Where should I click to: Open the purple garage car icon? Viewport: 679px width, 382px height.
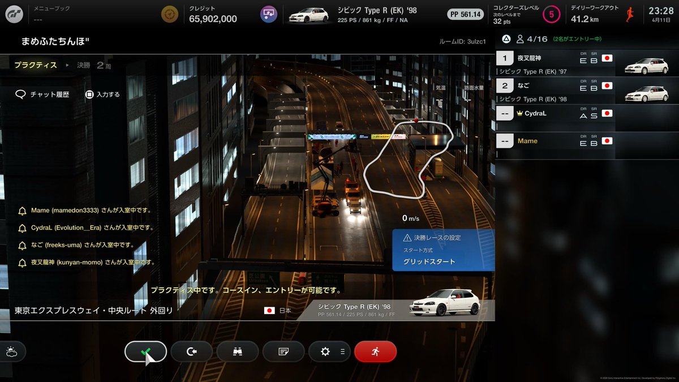(x=268, y=14)
